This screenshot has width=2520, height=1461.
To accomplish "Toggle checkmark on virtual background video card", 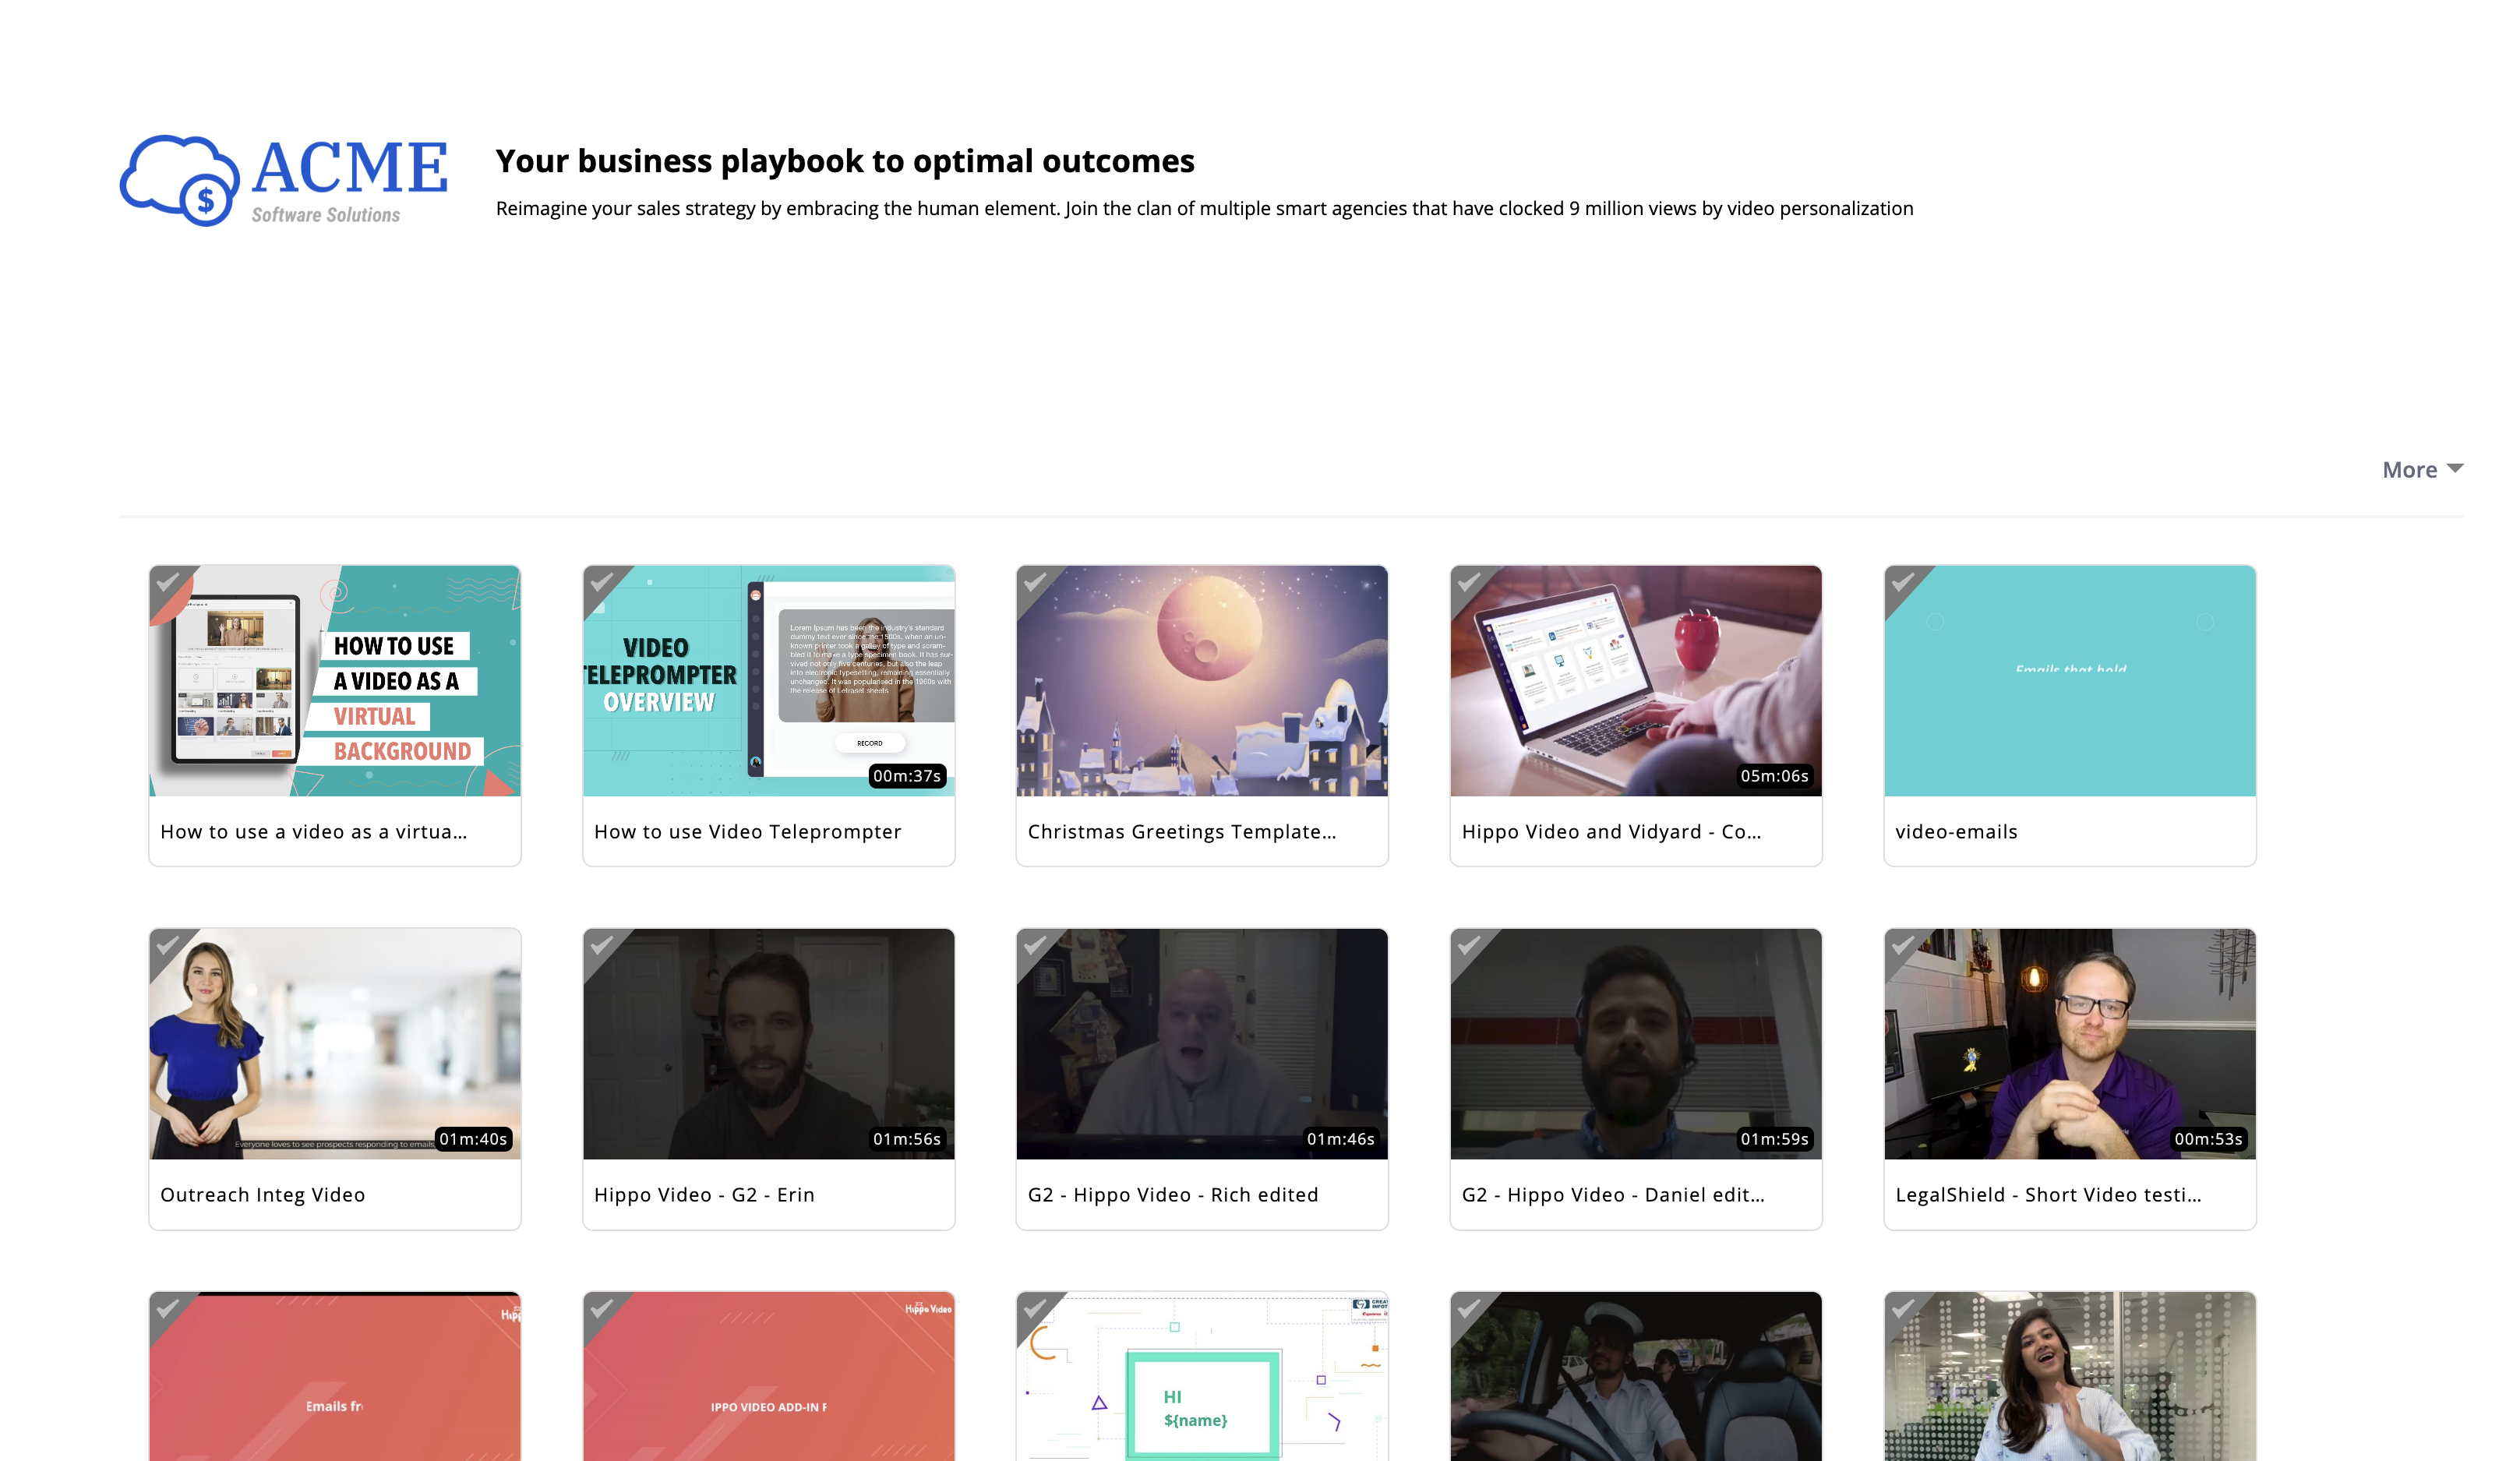I will (167, 582).
